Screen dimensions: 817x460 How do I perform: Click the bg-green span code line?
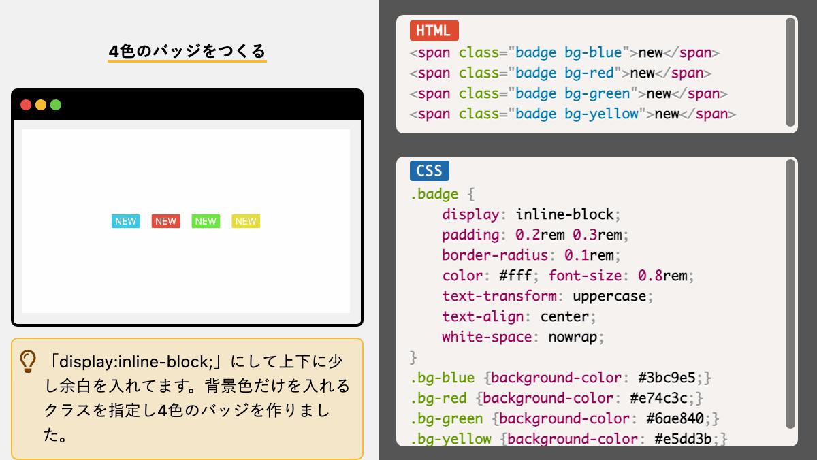[x=568, y=94]
